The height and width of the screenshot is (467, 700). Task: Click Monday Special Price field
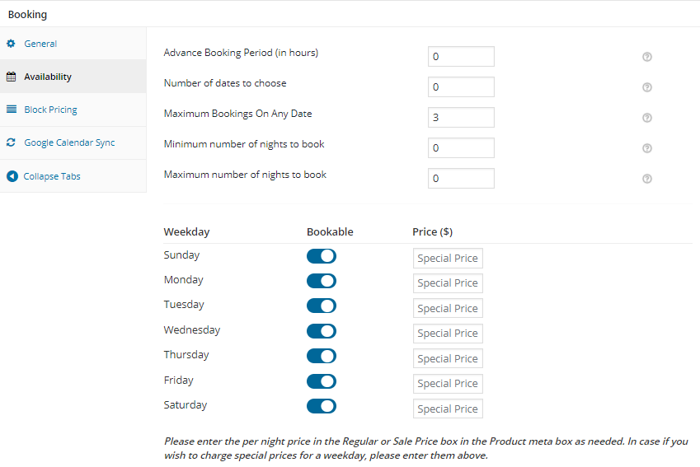tap(448, 283)
